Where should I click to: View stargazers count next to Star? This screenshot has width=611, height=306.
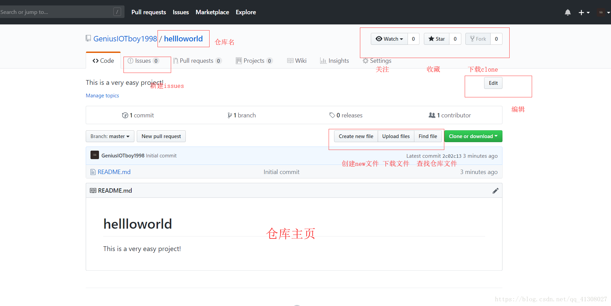click(455, 39)
